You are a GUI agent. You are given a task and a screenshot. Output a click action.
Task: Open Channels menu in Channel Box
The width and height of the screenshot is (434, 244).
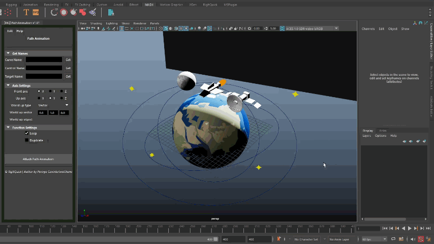[368, 29]
